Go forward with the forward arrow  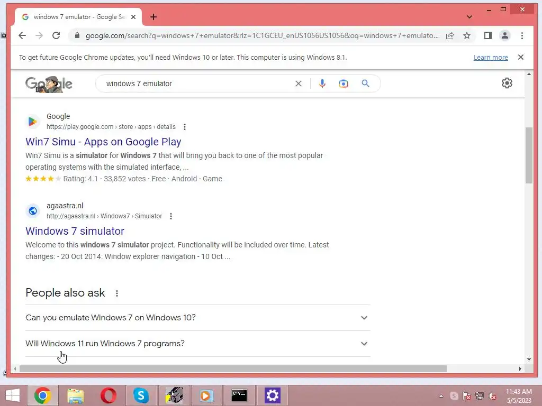coord(39,35)
